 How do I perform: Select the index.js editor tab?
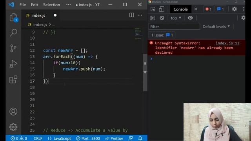click(41, 15)
